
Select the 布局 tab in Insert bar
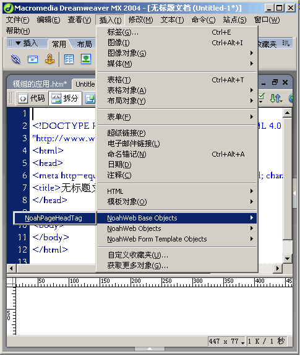coord(84,44)
